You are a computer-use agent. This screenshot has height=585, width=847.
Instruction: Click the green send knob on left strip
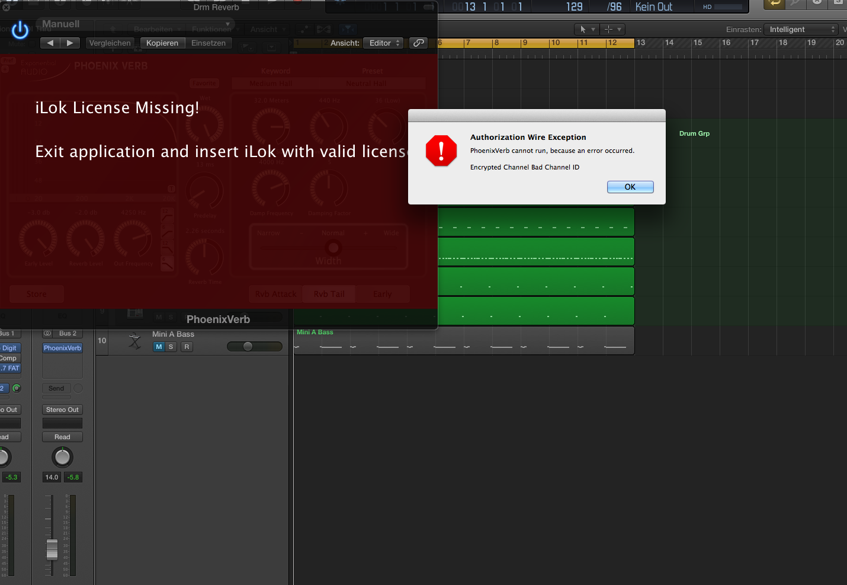point(17,388)
